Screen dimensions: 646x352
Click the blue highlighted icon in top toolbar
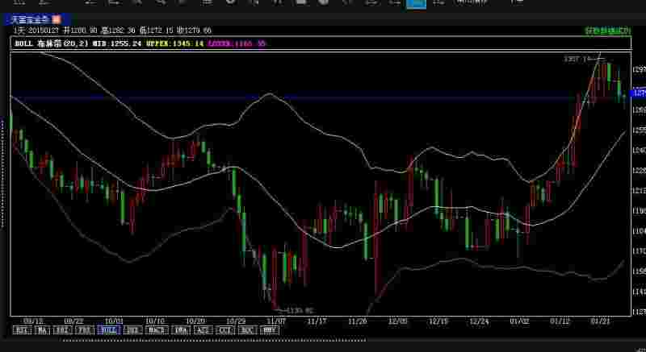pyautogui.click(x=416, y=2)
